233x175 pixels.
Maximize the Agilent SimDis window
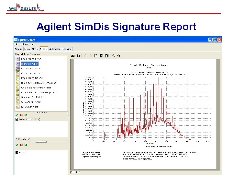215,40
